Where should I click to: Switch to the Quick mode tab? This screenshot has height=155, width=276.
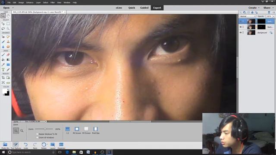coord(132,8)
